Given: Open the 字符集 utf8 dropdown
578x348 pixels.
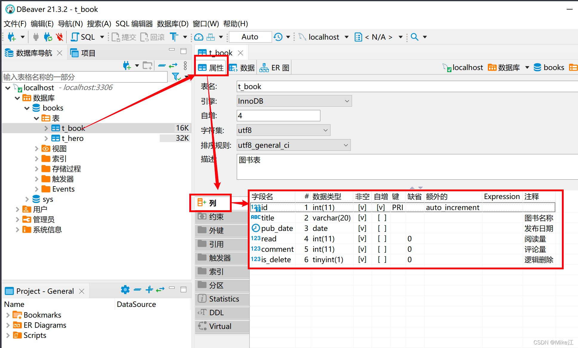Looking at the screenshot, I should tap(283, 130).
